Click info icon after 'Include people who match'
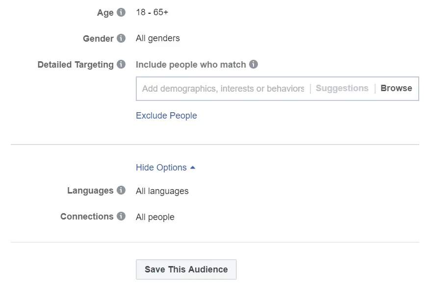The image size is (430, 293). (x=253, y=64)
